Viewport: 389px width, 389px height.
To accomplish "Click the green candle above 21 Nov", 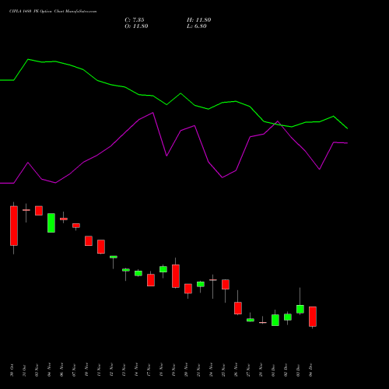I will click(x=201, y=284).
